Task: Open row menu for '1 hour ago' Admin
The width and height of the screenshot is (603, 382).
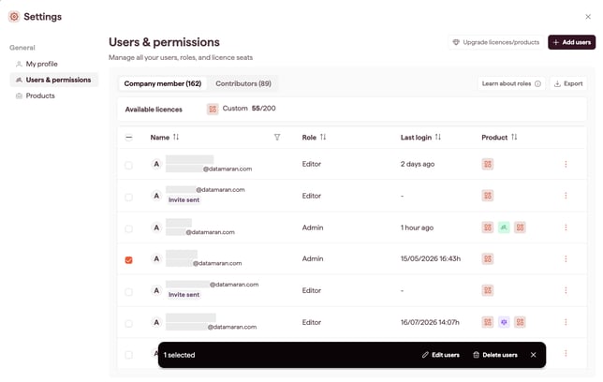Action: click(x=566, y=228)
